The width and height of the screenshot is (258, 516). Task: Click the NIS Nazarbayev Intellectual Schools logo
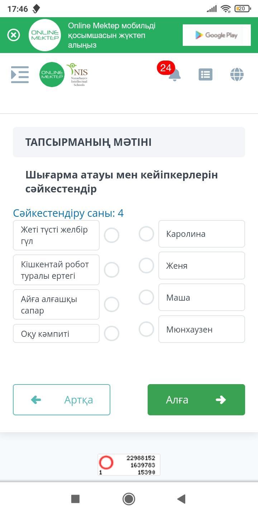click(x=78, y=75)
